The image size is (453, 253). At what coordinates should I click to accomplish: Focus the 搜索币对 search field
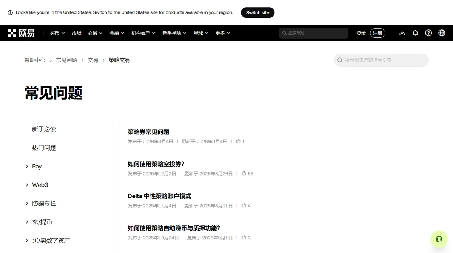pyautogui.click(x=313, y=33)
